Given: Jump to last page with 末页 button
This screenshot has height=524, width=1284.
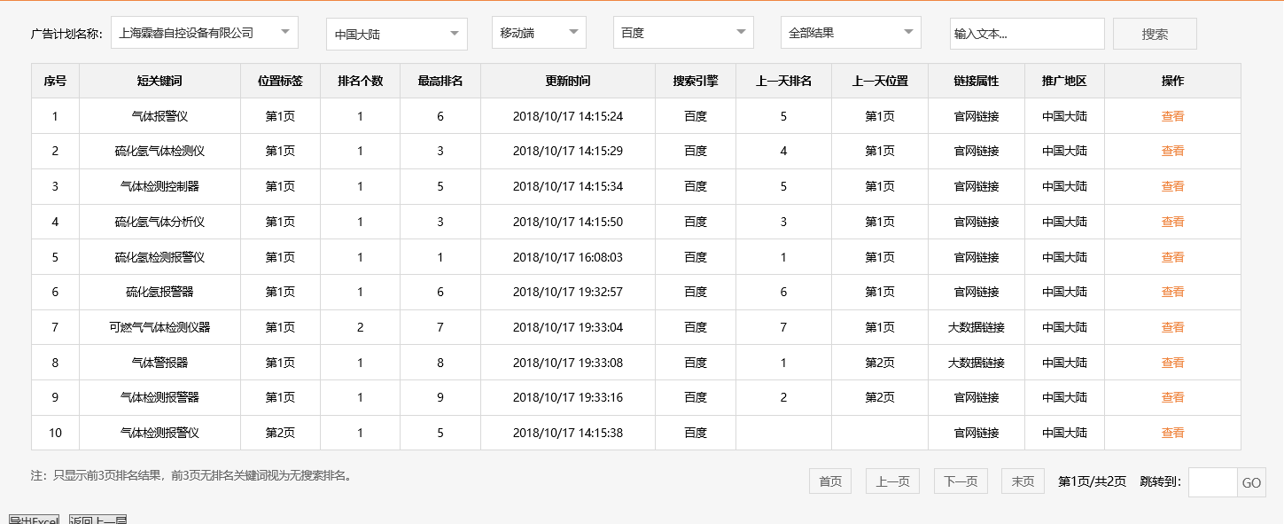Looking at the screenshot, I should click(x=1022, y=481).
